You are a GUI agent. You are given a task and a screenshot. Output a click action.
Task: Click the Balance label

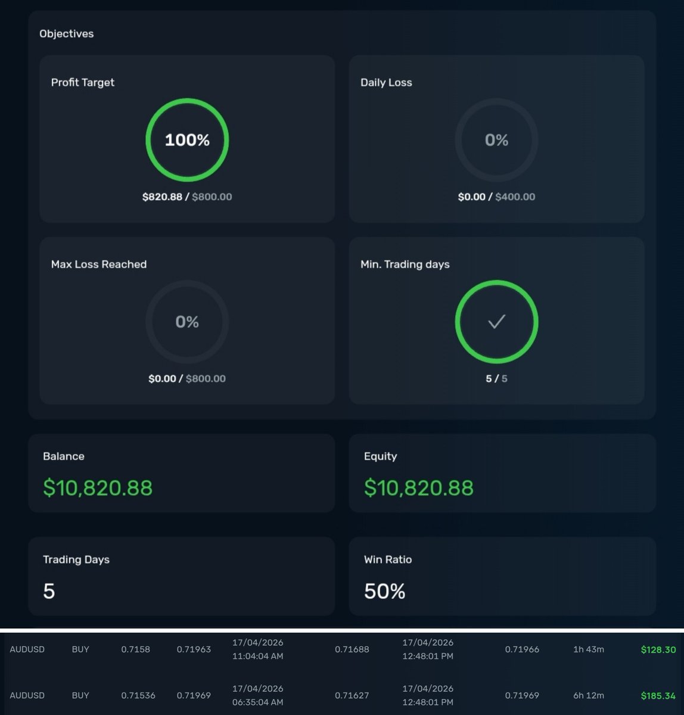64,456
